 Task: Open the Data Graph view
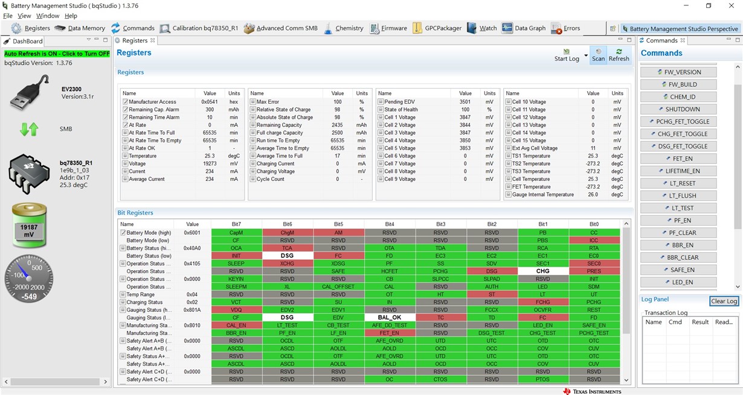[x=523, y=28]
